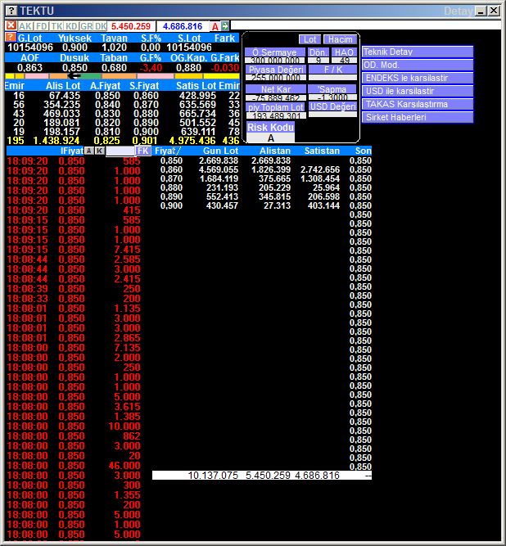The height and width of the screenshot is (546, 506).
Task: Click the orange question mark icon beside G.Lot
Action: (x=11, y=37)
